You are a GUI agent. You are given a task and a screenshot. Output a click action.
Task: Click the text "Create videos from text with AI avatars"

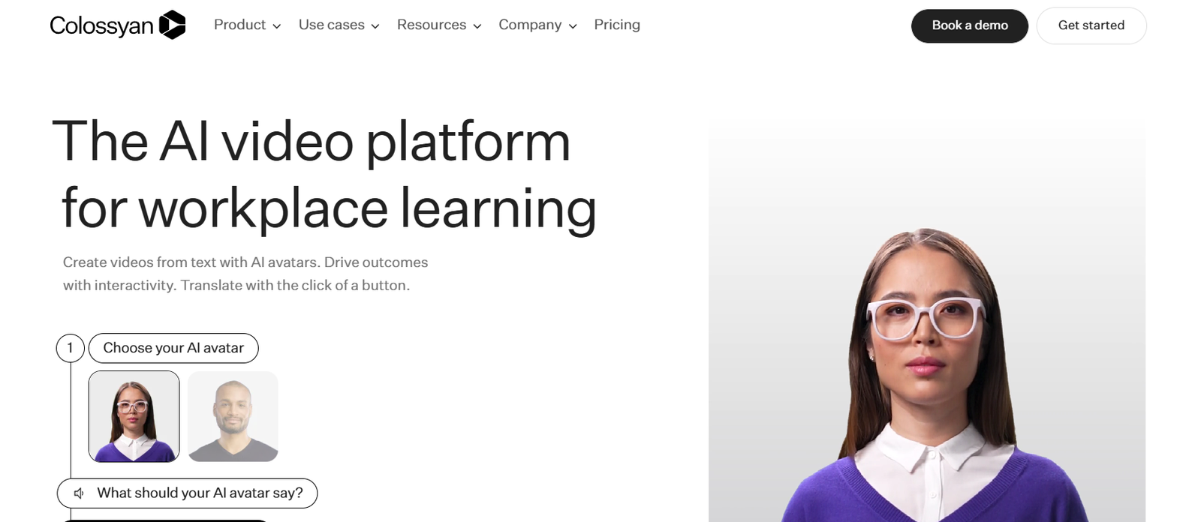(191, 262)
